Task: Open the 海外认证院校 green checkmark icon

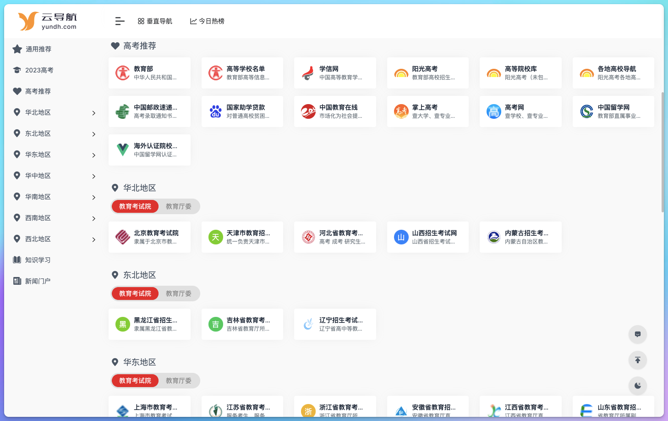Action: [122, 150]
